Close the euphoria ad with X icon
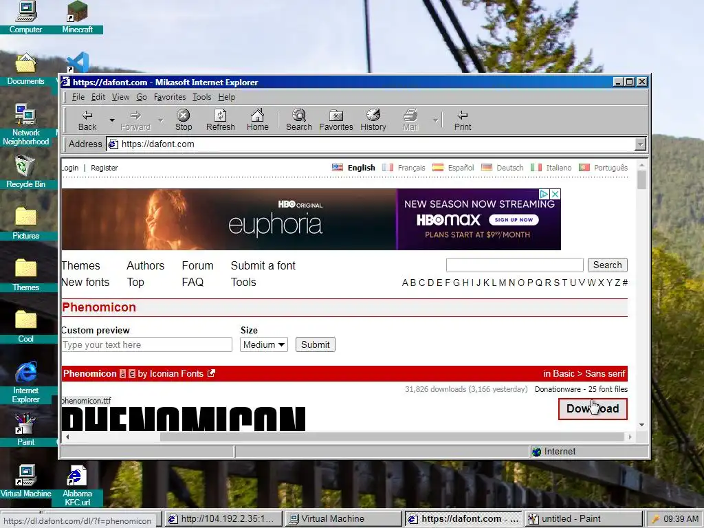The width and height of the screenshot is (704, 528). point(555,194)
